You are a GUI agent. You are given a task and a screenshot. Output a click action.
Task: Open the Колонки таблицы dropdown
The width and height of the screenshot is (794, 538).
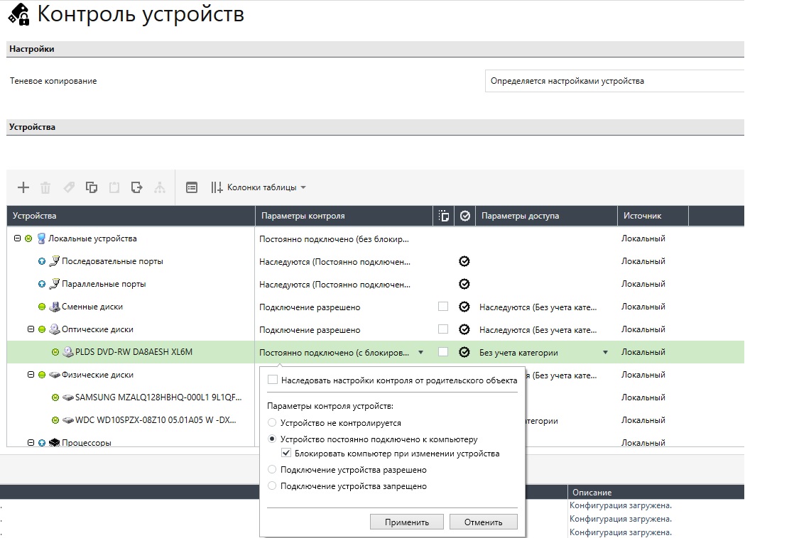tap(259, 187)
